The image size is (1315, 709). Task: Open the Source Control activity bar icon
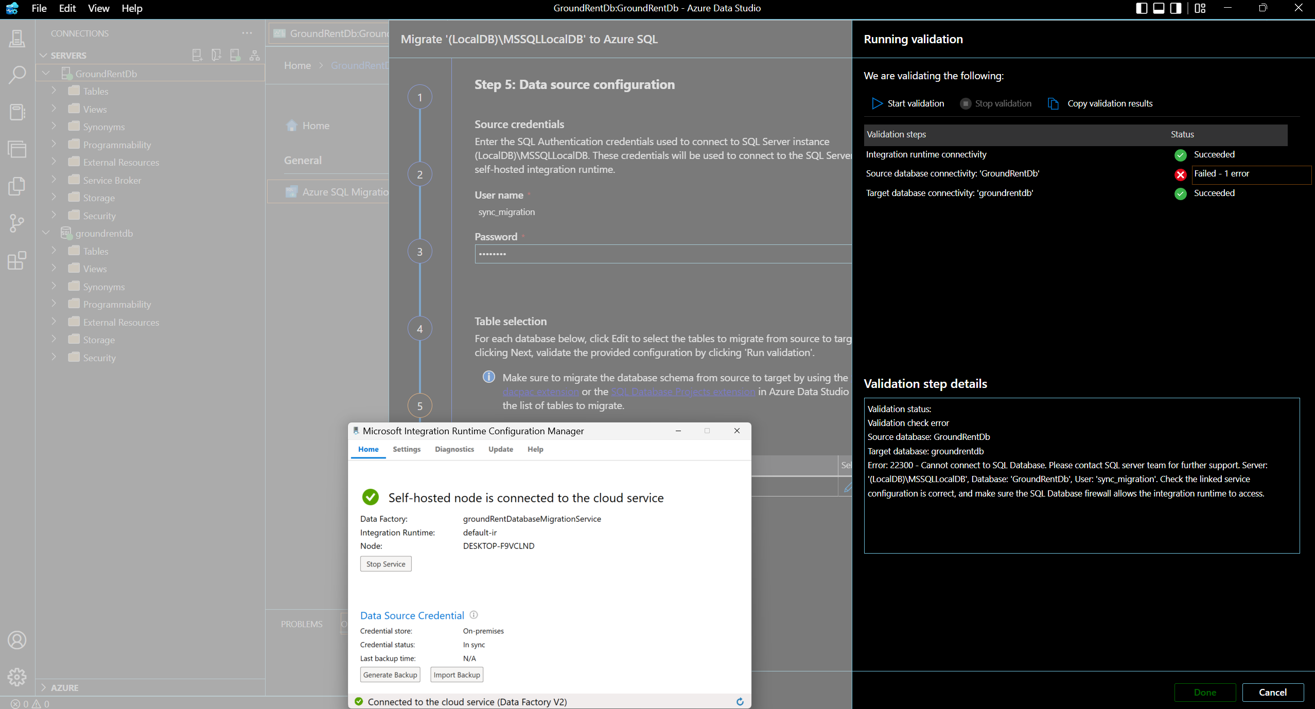(x=17, y=223)
